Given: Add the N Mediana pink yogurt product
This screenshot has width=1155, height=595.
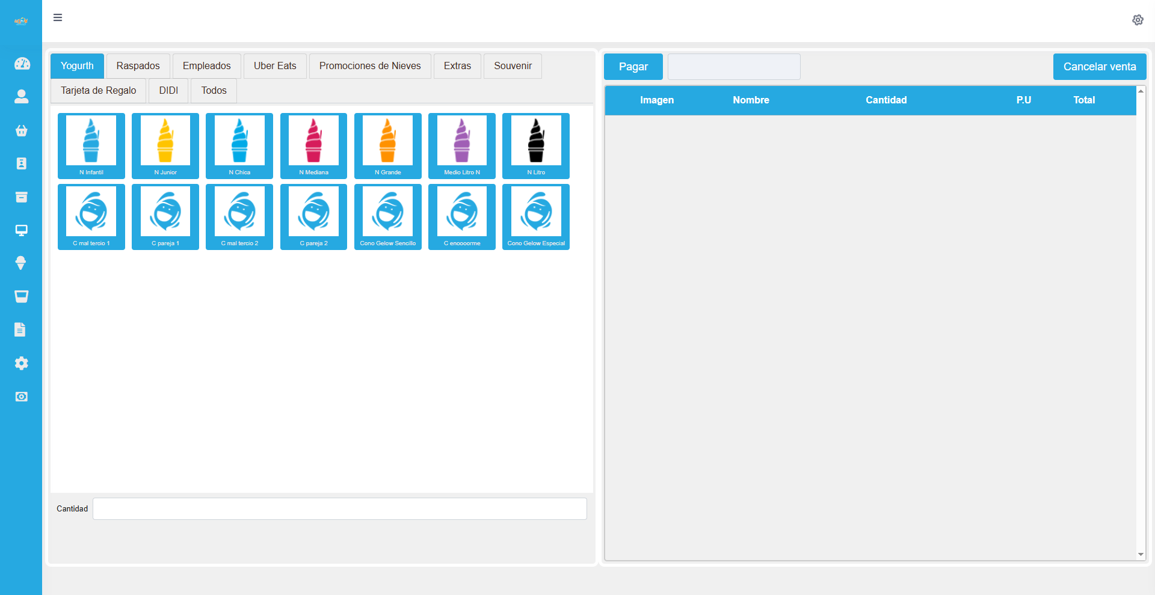Looking at the screenshot, I should pos(313,145).
